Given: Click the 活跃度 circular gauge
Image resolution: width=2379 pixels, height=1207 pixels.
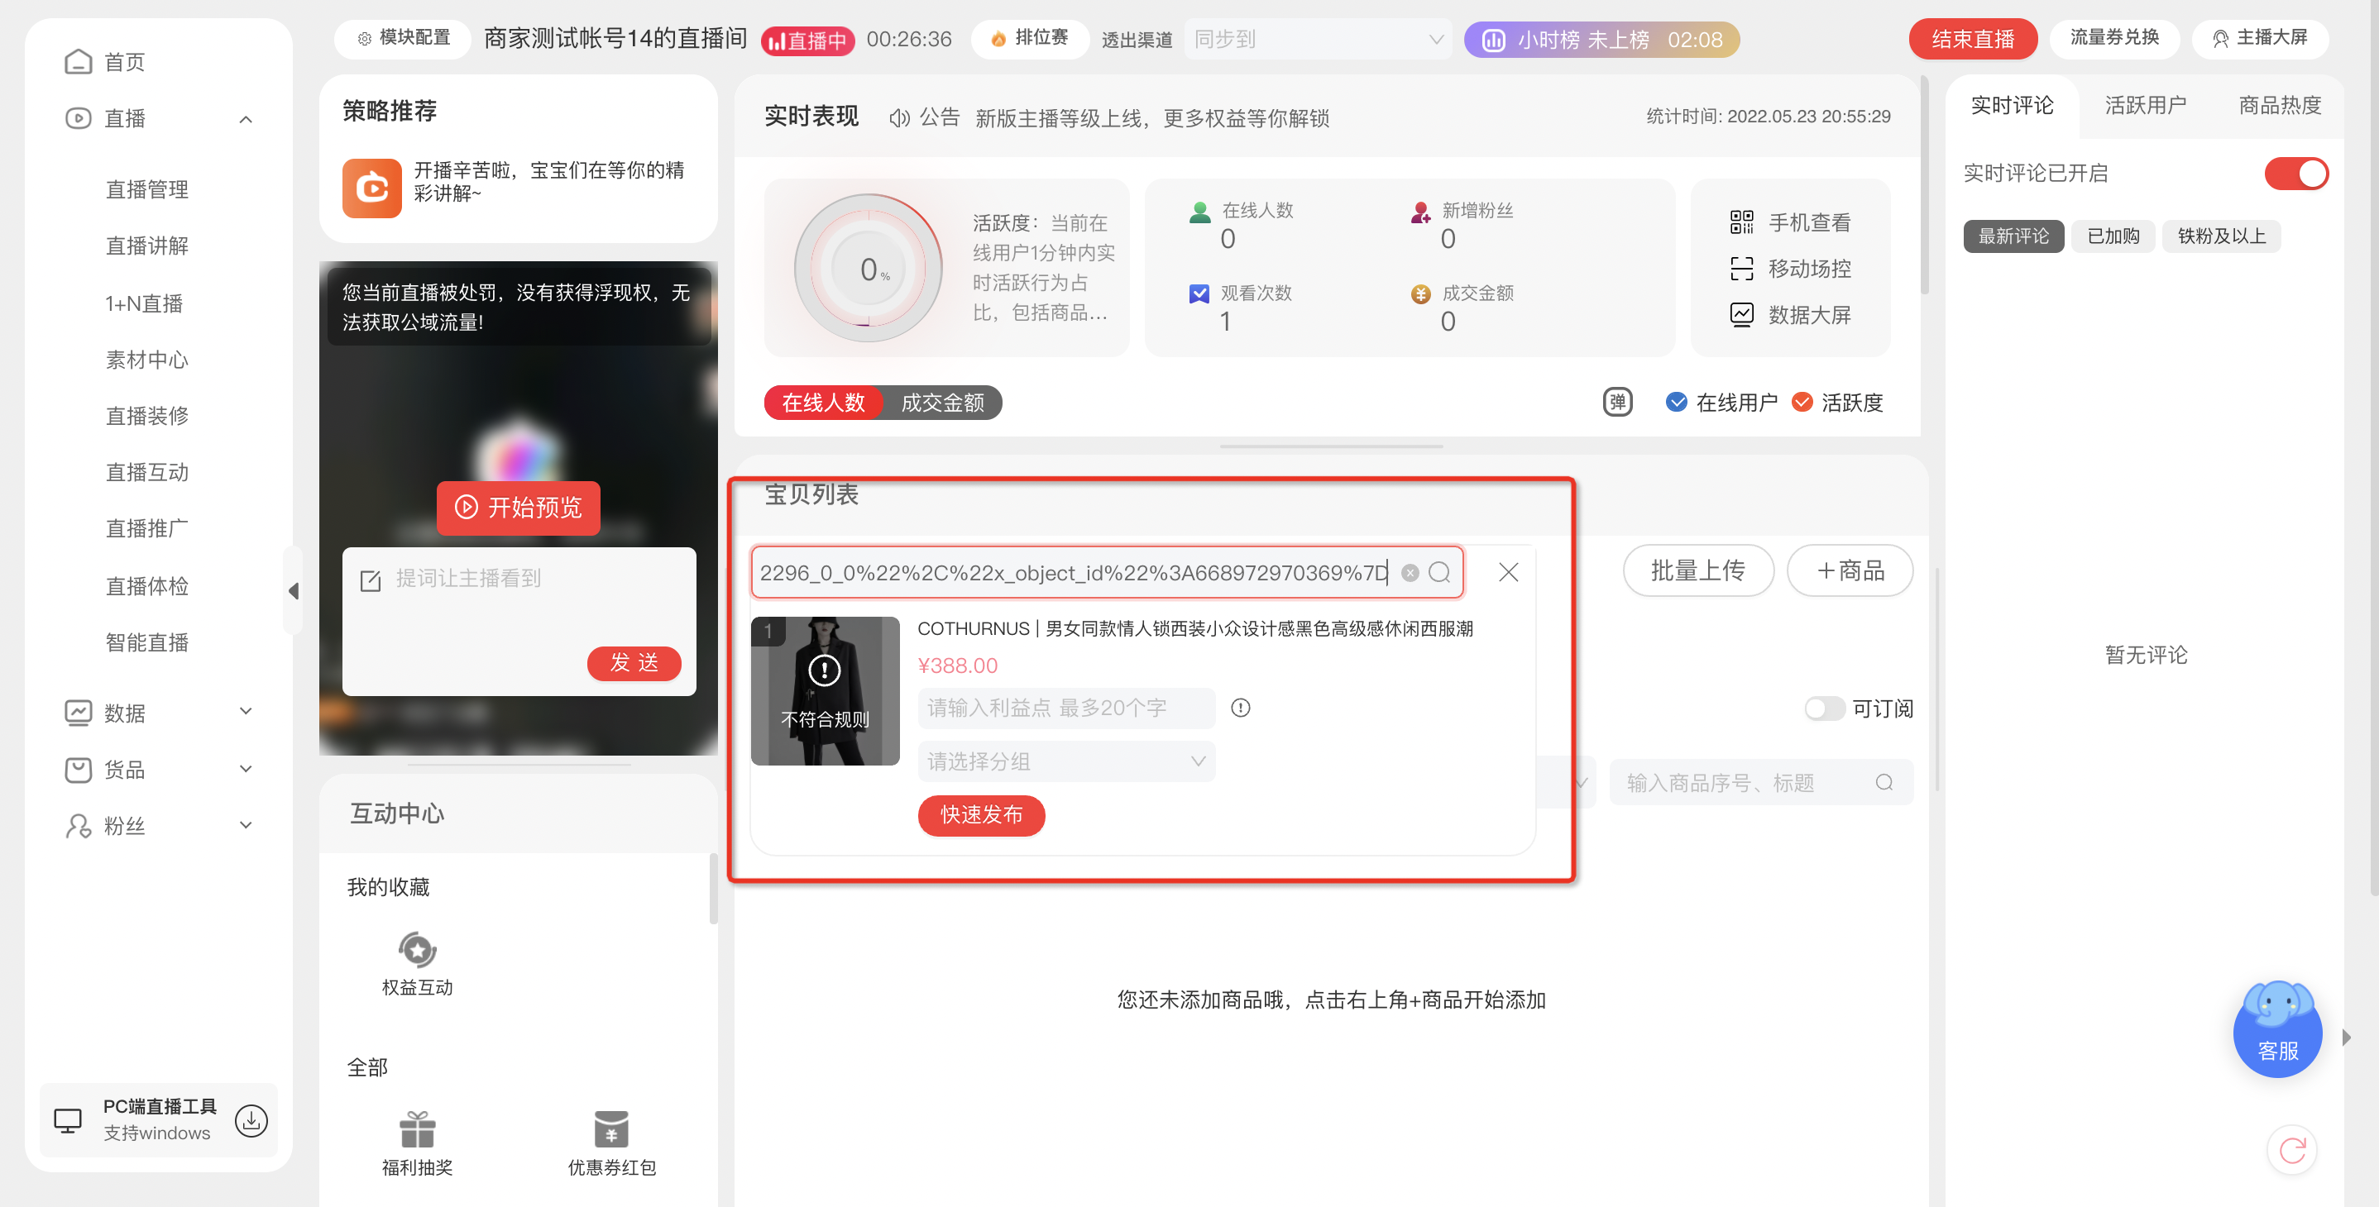Looking at the screenshot, I should [868, 269].
